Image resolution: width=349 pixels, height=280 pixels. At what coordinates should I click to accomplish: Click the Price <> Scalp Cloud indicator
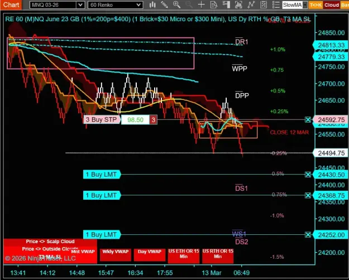click(x=50, y=242)
